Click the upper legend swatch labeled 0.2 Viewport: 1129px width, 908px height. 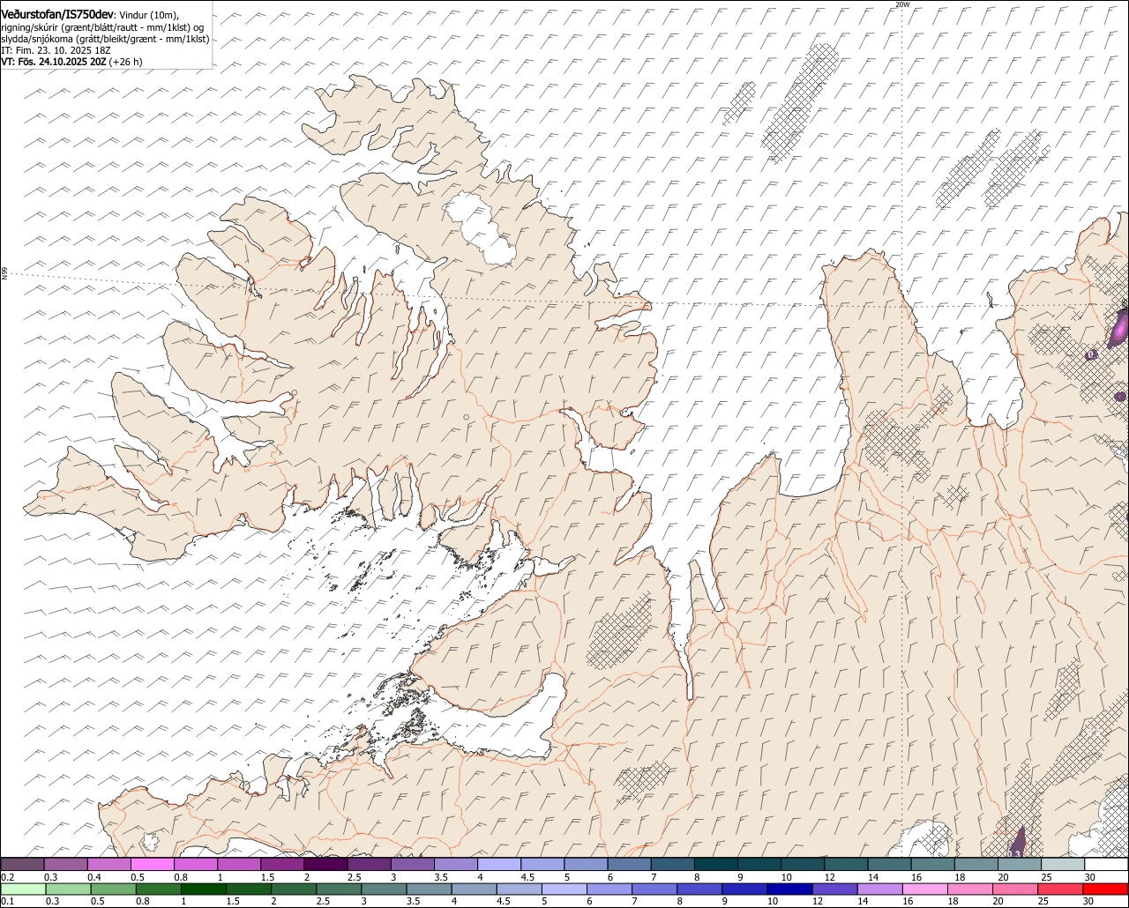tap(22, 864)
